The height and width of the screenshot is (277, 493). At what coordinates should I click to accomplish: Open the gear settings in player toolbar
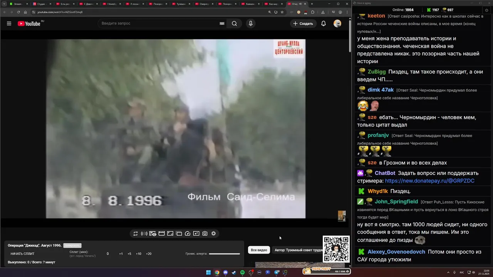tap(213, 234)
